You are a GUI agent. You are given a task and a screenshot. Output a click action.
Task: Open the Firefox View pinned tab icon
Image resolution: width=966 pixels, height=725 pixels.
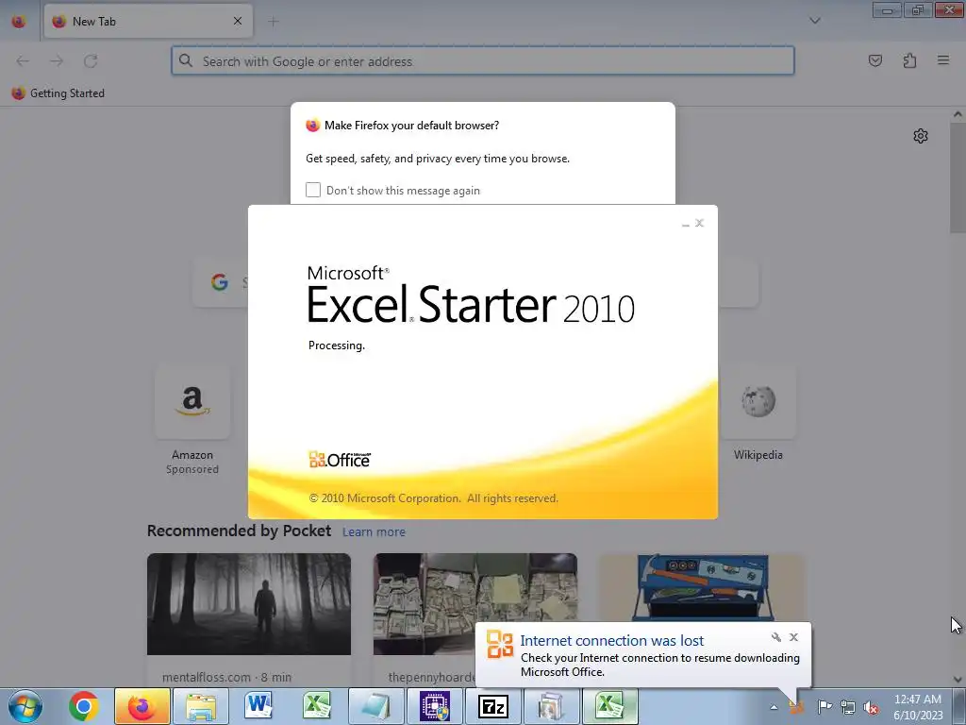click(19, 22)
